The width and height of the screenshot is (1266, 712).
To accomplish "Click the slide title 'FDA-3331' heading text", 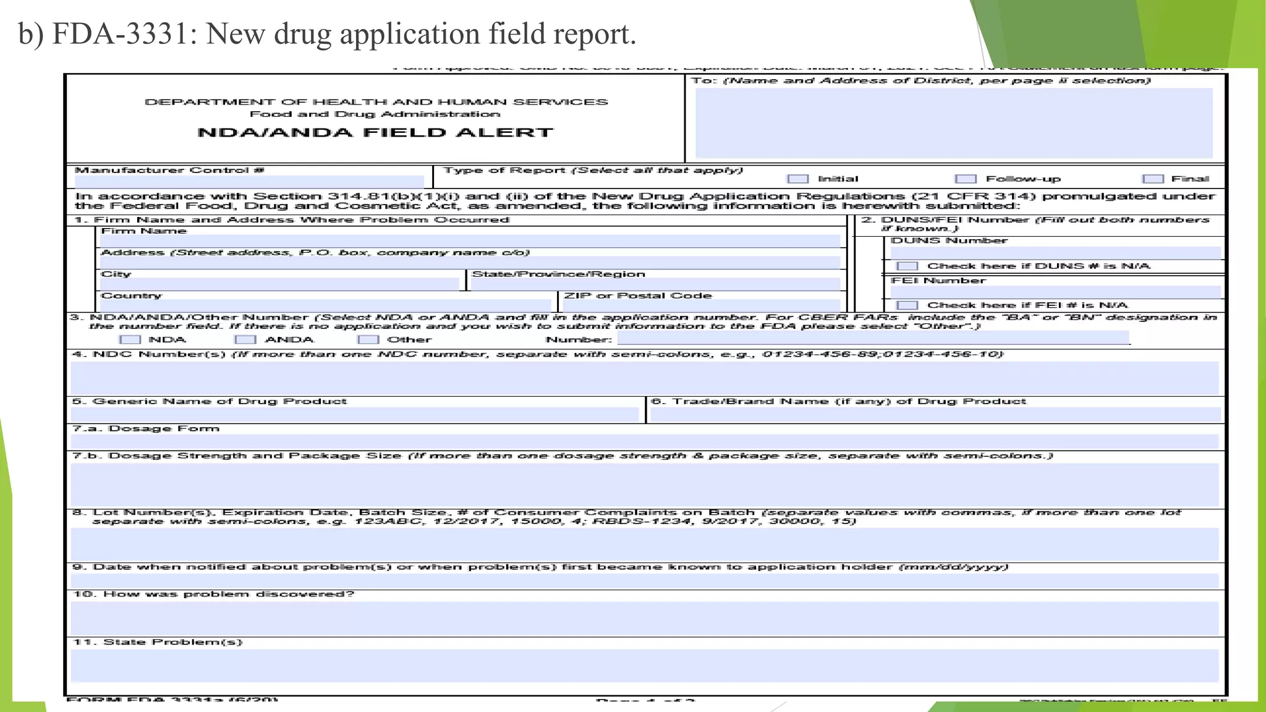I will [x=327, y=33].
